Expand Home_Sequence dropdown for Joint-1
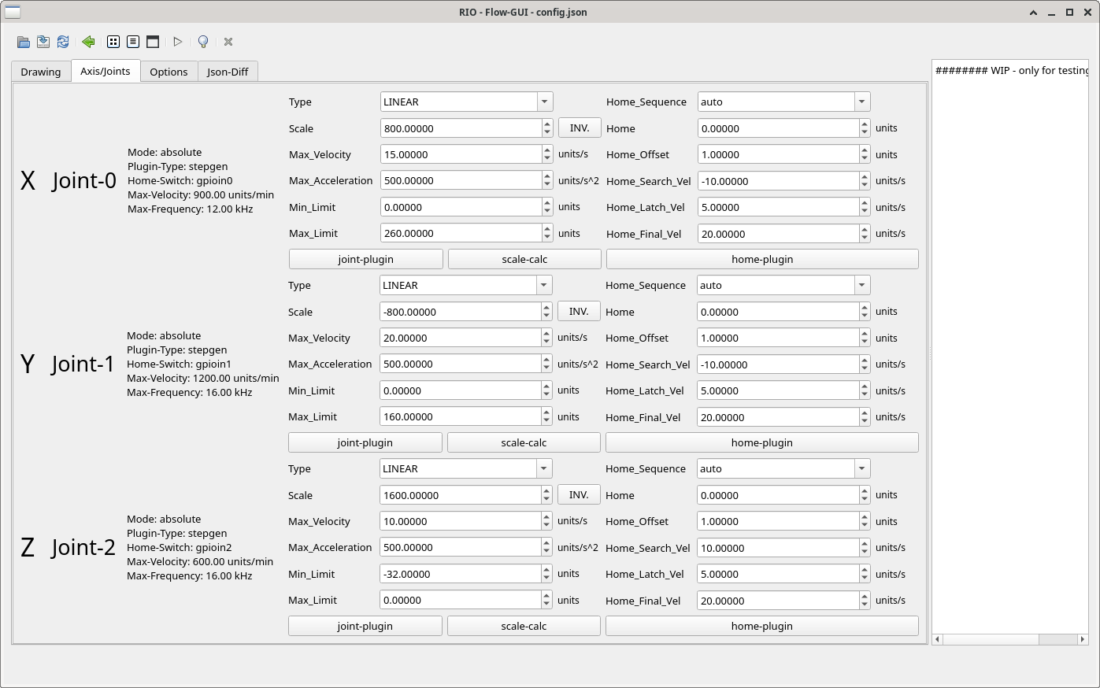Screen dimensions: 1100x688 pos(783,285)
